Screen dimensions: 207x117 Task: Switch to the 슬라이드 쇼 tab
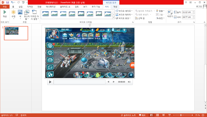point(65,6)
